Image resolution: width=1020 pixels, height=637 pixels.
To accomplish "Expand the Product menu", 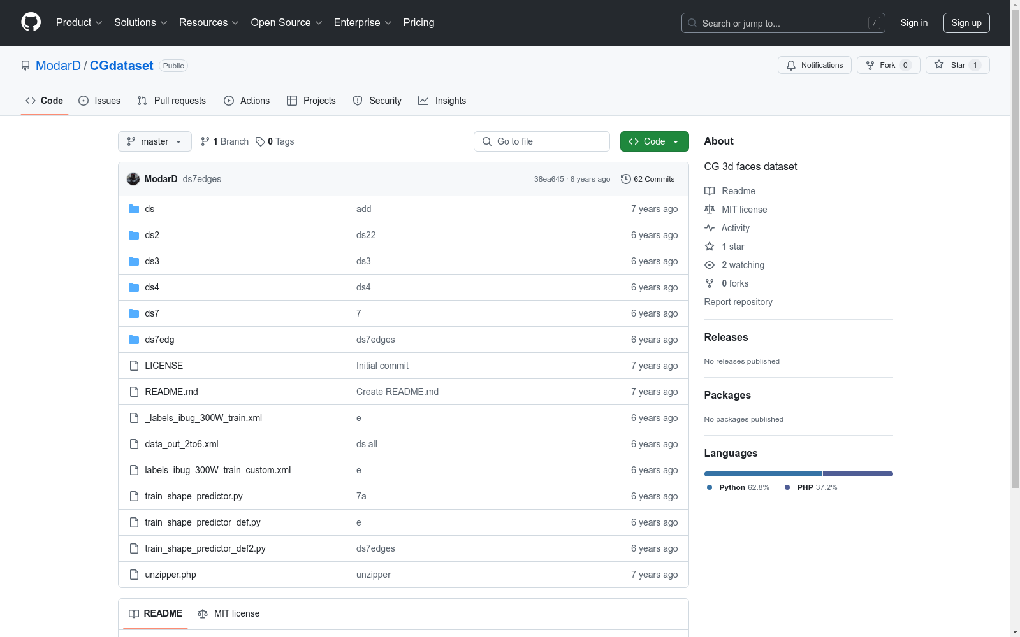I will tap(79, 23).
